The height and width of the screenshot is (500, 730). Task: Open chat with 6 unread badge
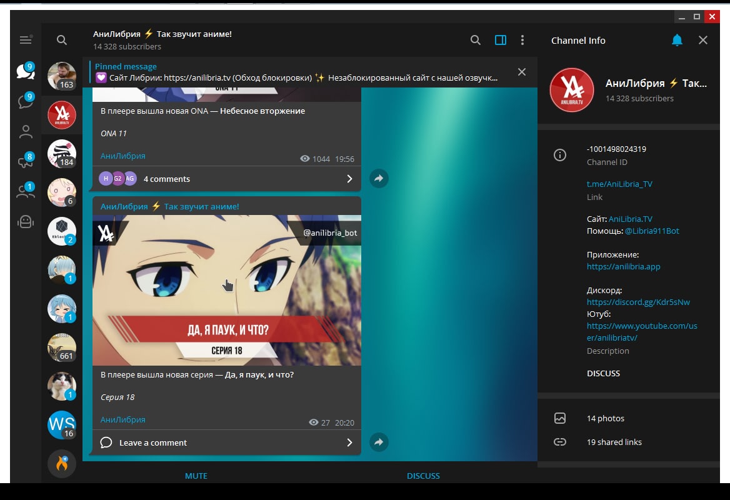[61, 192]
